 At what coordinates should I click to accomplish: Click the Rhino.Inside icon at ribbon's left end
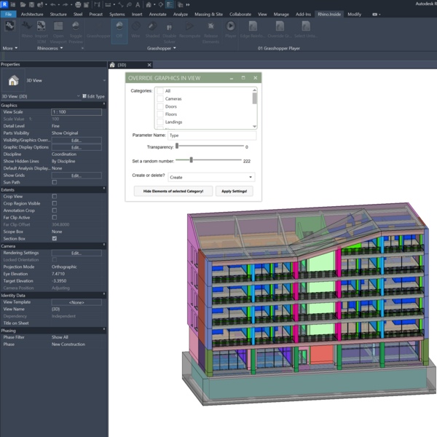point(9,28)
